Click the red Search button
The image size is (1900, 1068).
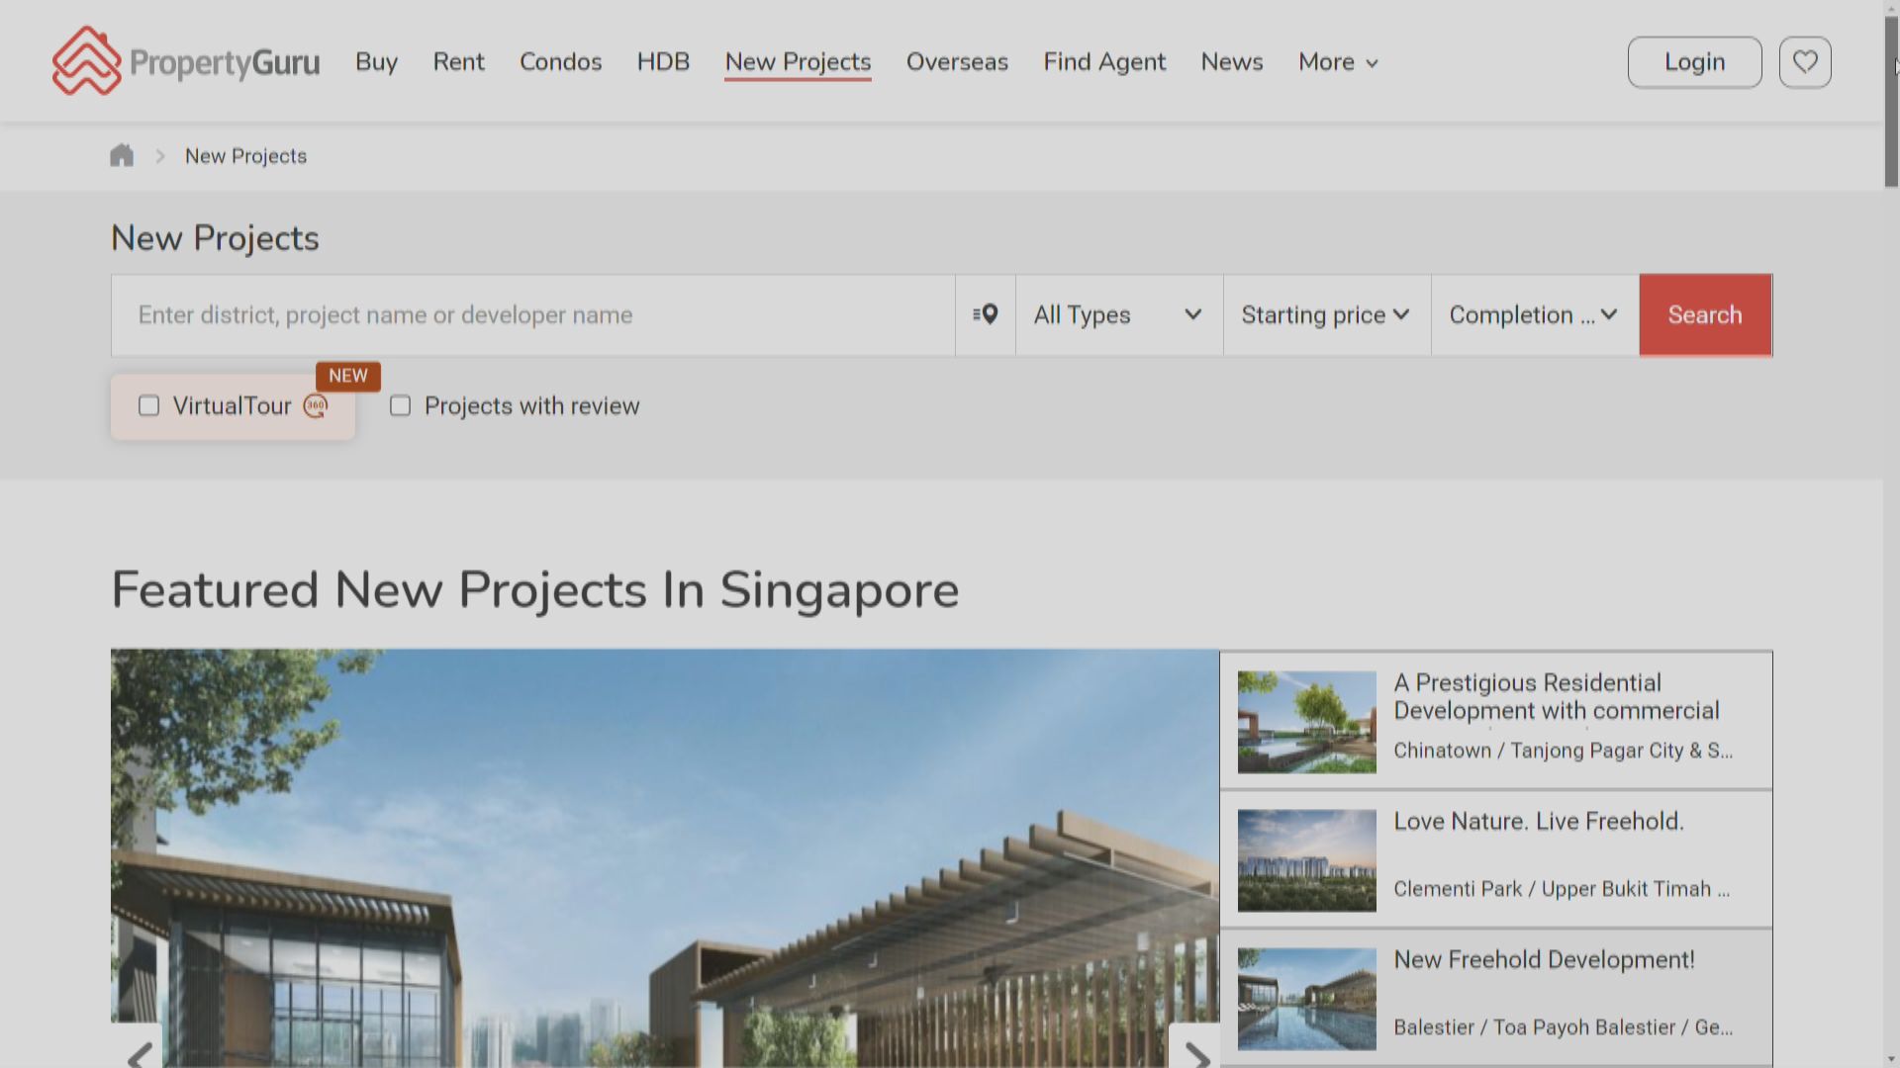tap(1704, 314)
